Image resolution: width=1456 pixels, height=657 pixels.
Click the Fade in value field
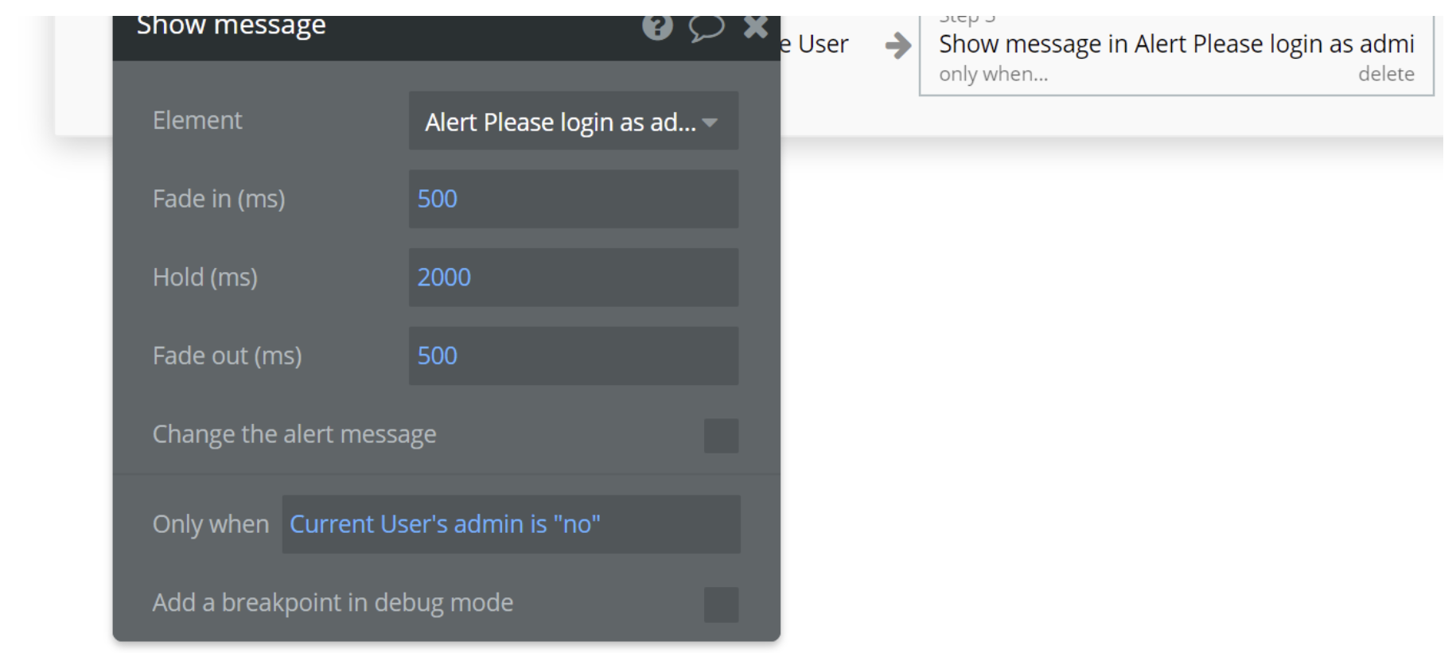[573, 199]
